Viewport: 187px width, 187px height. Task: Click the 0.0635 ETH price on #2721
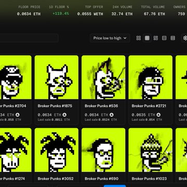tap(143, 115)
